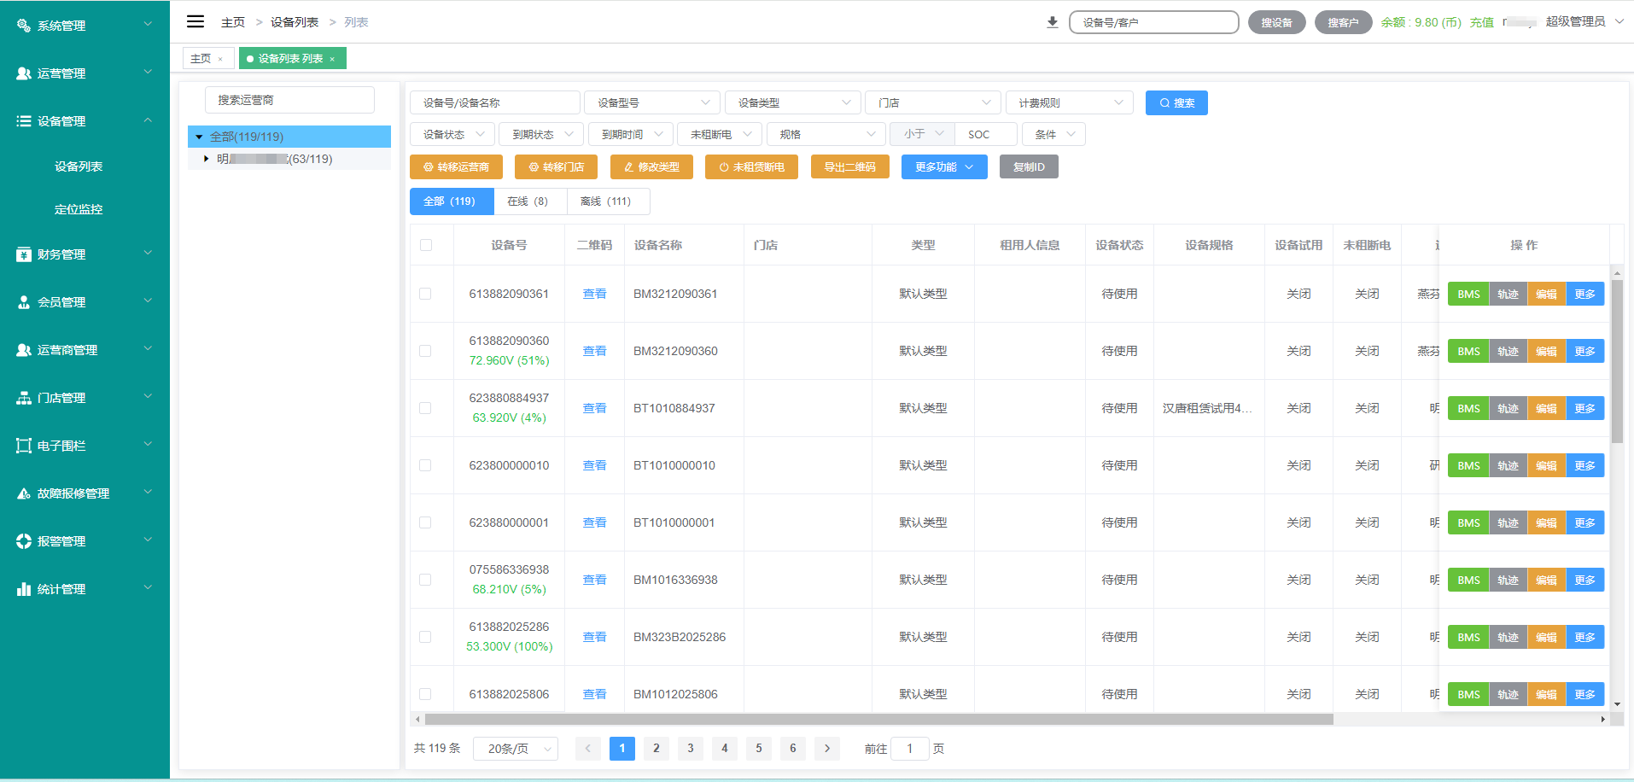Click the table vertical scrollbar thumb
1634x782 pixels.
pos(1617,361)
